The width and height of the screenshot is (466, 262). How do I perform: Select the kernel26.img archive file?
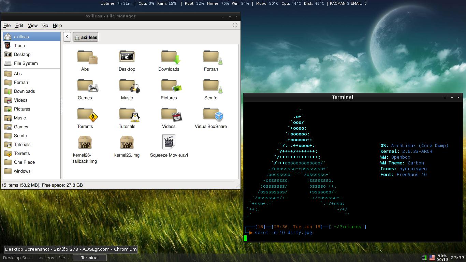(127, 143)
